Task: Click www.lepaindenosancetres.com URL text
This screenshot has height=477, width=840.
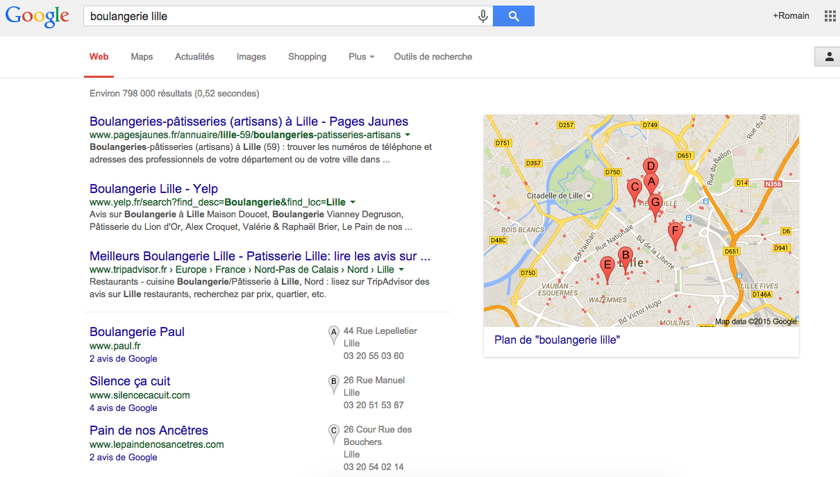Action: pyautogui.click(x=157, y=444)
